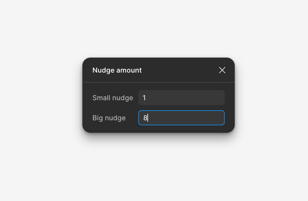
Task: Click the divider line below the dialog header
Action: (158, 82)
